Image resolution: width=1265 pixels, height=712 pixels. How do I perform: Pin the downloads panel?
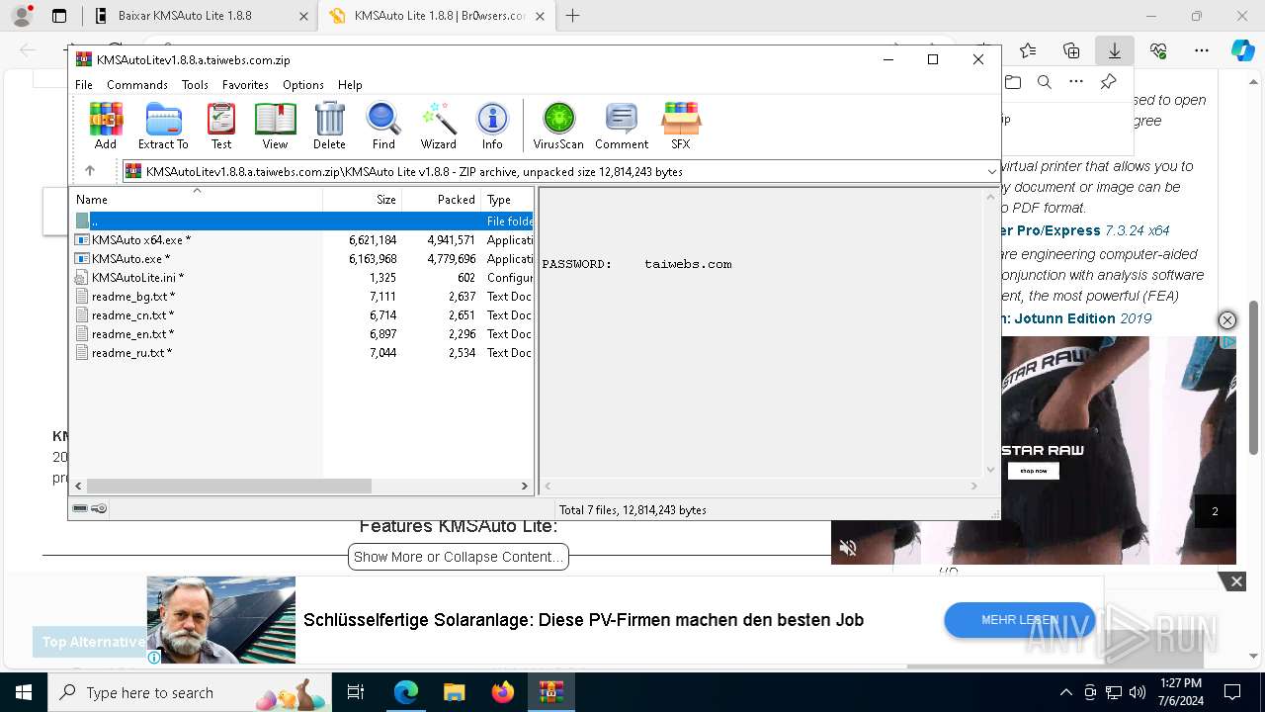click(x=1108, y=82)
